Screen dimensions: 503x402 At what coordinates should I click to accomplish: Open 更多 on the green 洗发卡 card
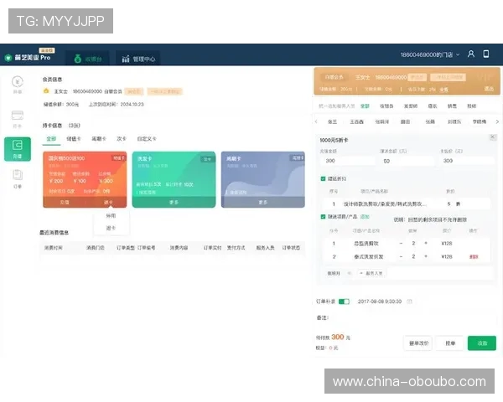pyautogui.click(x=174, y=203)
